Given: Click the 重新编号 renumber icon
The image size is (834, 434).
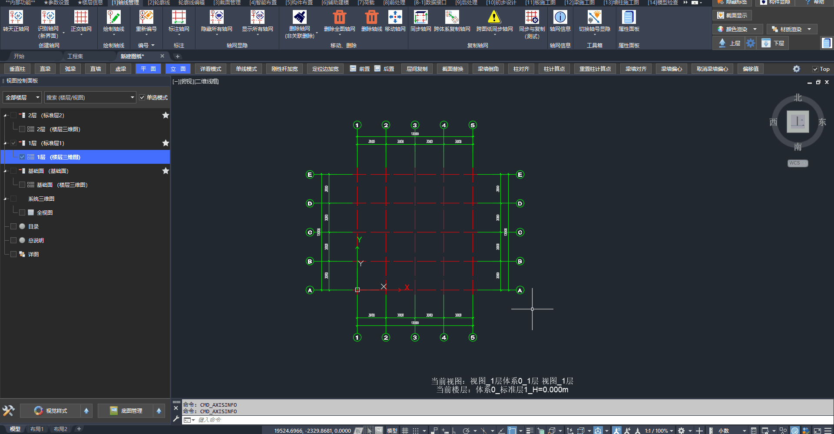Looking at the screenshot, I should [x=146, y=17].
